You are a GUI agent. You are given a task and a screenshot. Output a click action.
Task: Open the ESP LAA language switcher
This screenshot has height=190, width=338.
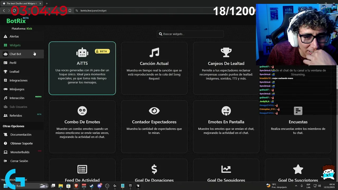[308, 186]
